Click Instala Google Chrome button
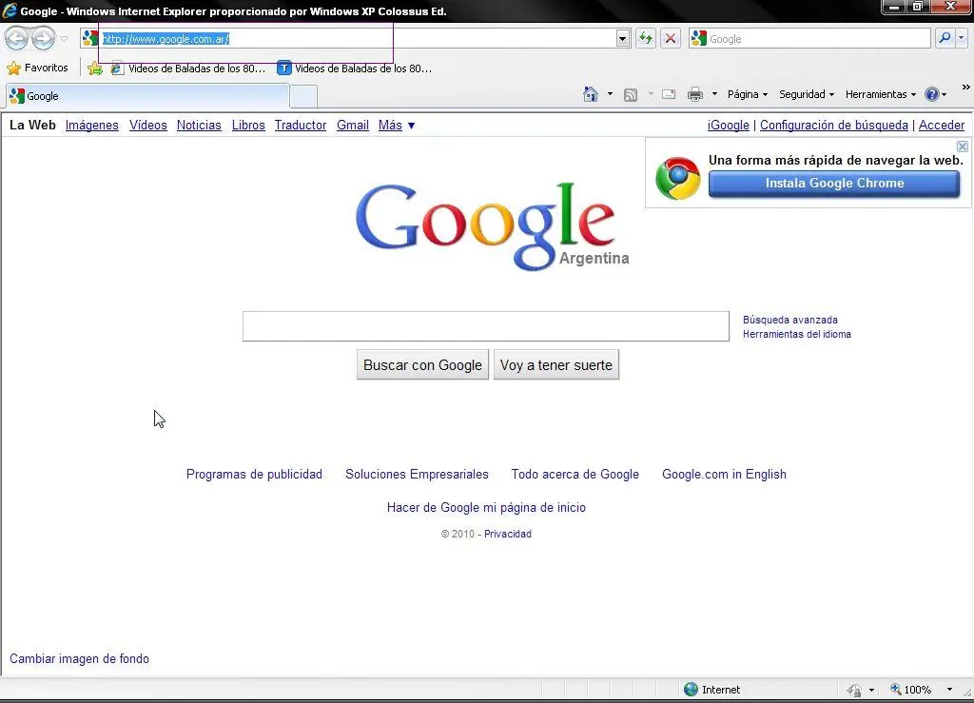Screen dimensions: 974x703 [834, 184]
